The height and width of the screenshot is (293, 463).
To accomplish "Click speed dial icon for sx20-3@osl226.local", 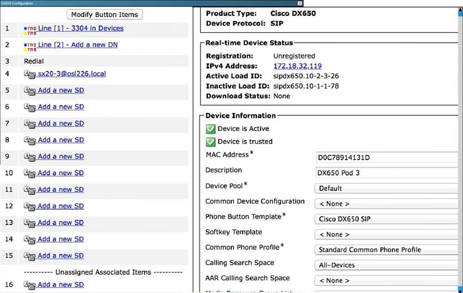I will [x=30, y=74].
